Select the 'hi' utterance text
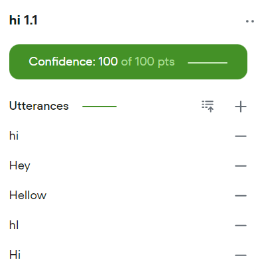This screenshot has width=256, height=270. (14, 136)
